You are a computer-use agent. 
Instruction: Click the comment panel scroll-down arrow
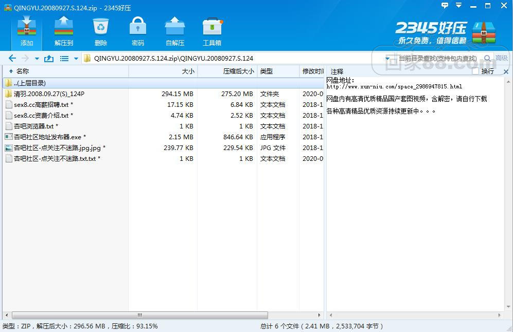pyautogui.click(x=508, y=307)
